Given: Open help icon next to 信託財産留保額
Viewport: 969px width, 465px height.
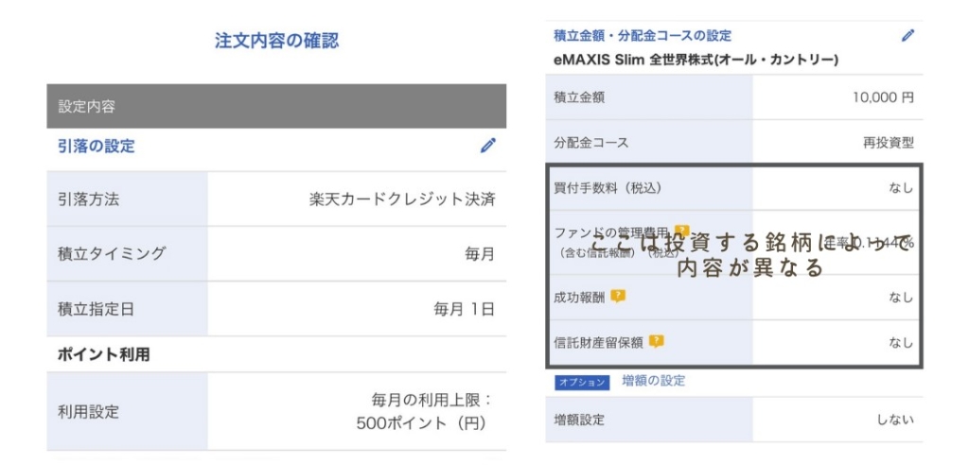Looking at the screenshot, I should pos(657,341).
